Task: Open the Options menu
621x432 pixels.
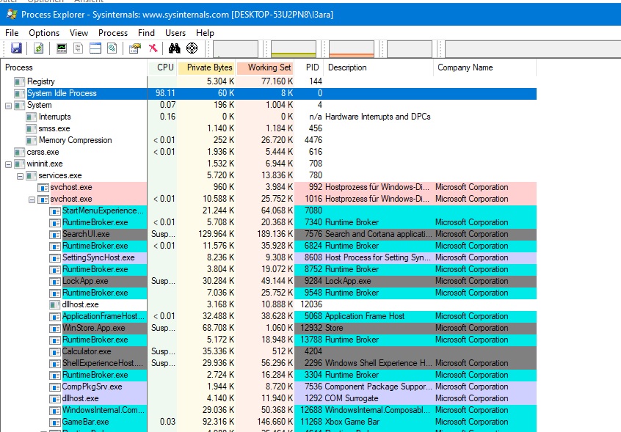Action: pyautogui.click(x=44, y=33)
